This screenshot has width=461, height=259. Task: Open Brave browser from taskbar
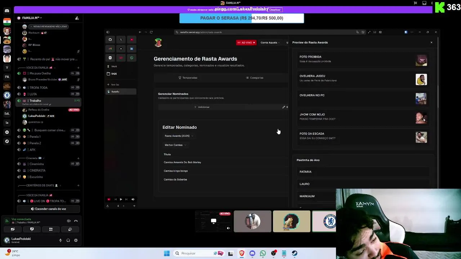(x=242, y=253)
